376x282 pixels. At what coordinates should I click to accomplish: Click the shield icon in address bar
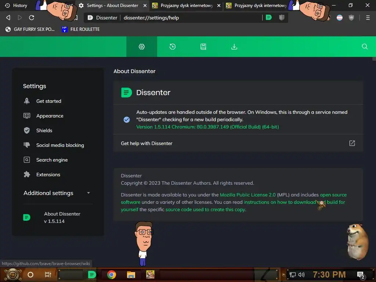[x=282, y=18]
